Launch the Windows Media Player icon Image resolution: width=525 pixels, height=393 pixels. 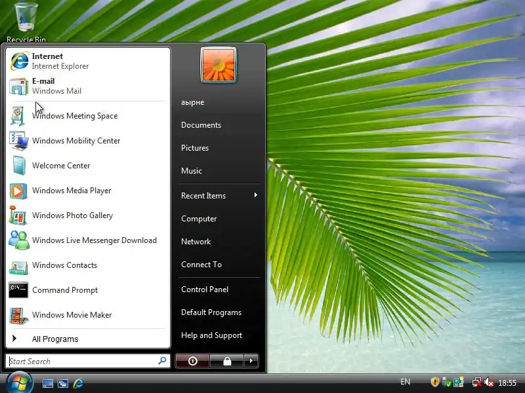(x=18, y=191)
